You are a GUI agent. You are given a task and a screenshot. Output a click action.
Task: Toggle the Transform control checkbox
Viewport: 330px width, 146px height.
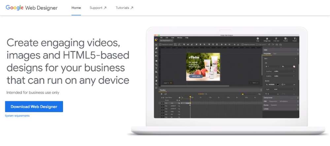click(x=160, y=44)
